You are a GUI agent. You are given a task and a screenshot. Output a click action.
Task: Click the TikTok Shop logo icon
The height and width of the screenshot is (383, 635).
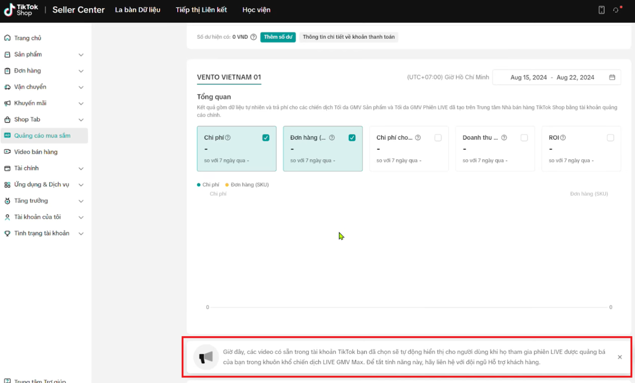(9, 10)
